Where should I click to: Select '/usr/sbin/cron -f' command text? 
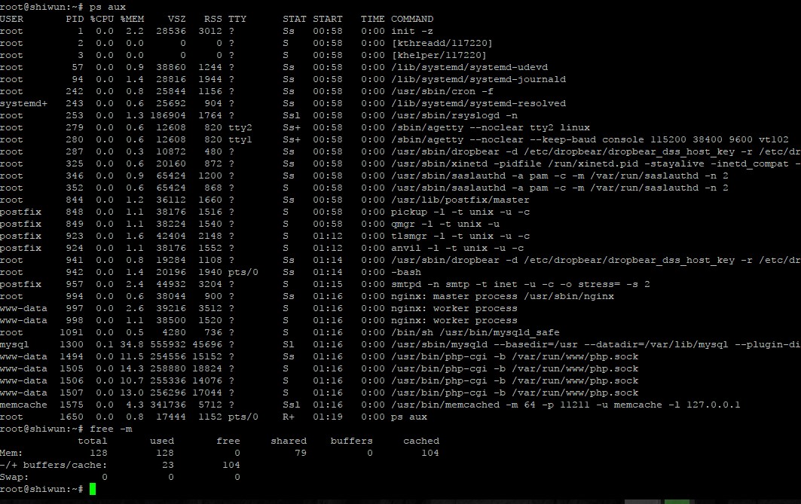click(x=442, y=91)
